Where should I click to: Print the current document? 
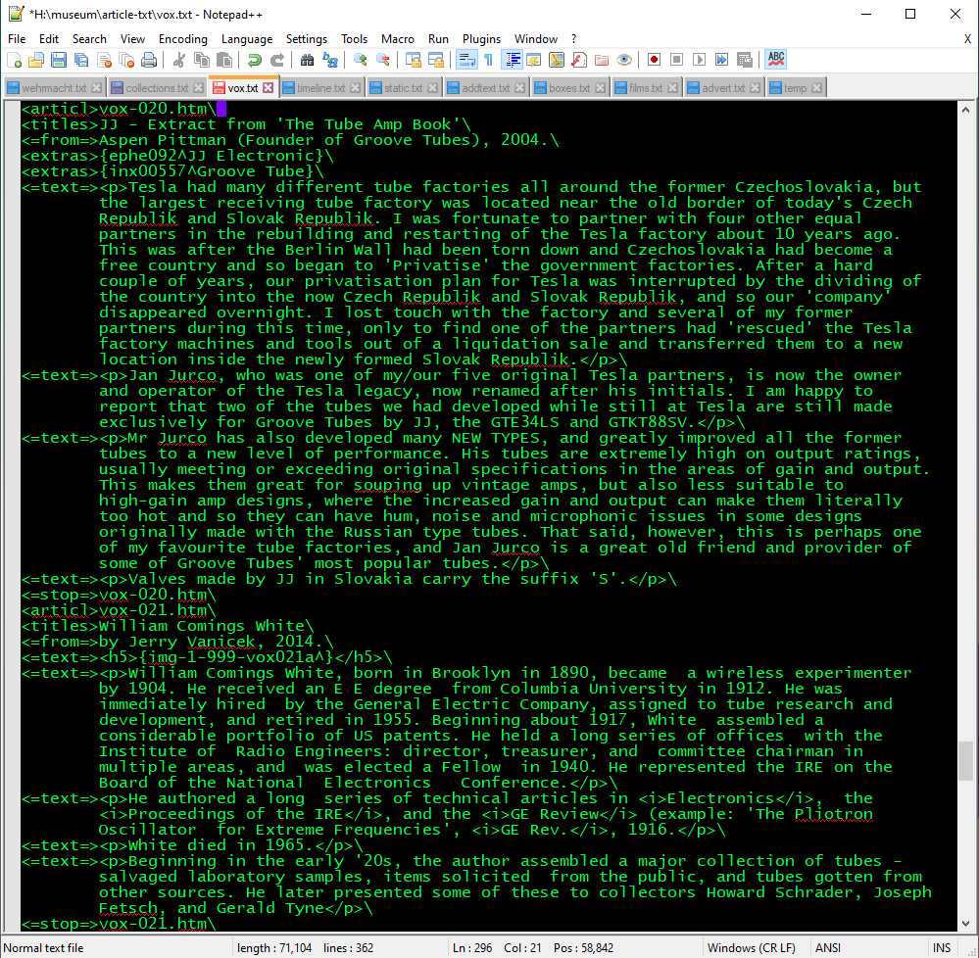(x=149, y=60)
